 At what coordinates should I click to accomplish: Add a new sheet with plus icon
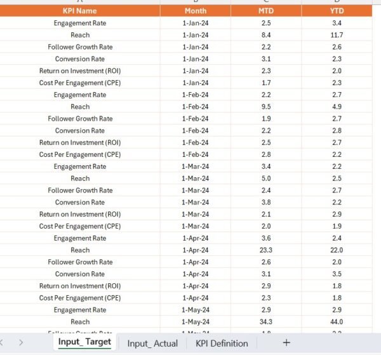(x=286, y=342)
